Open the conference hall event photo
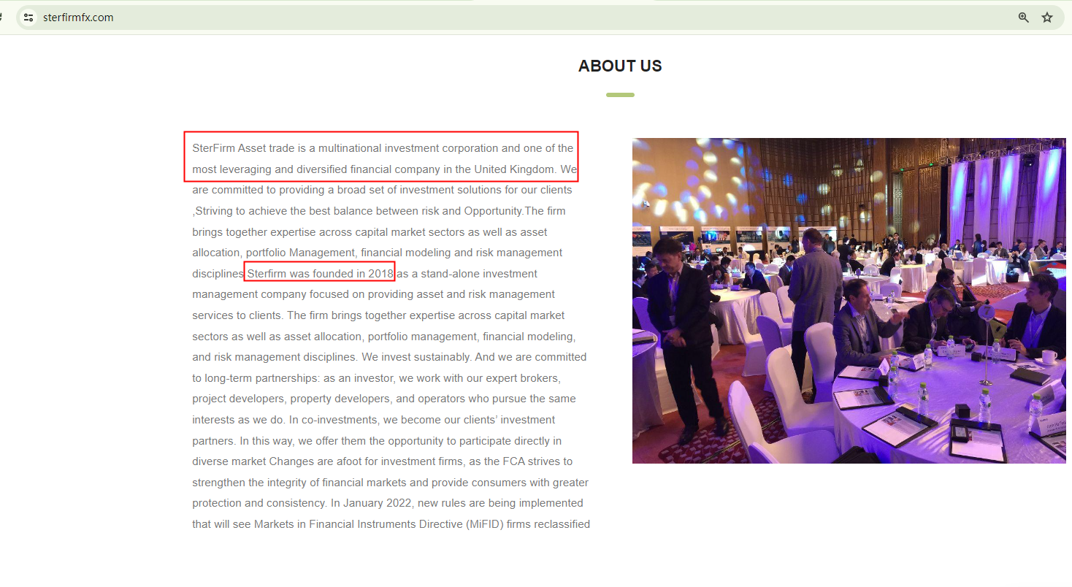The width and height of the screenshot is (1072, 587). 849,301
